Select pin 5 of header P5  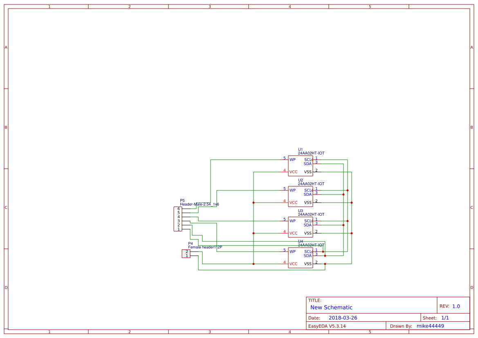tap(179, 213)
